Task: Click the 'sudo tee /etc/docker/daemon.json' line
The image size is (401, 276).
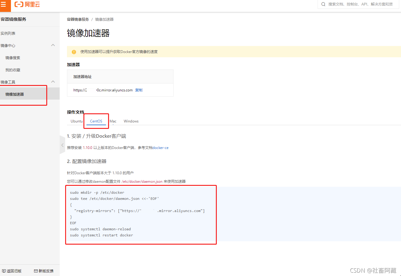Action: pos(114,199)
